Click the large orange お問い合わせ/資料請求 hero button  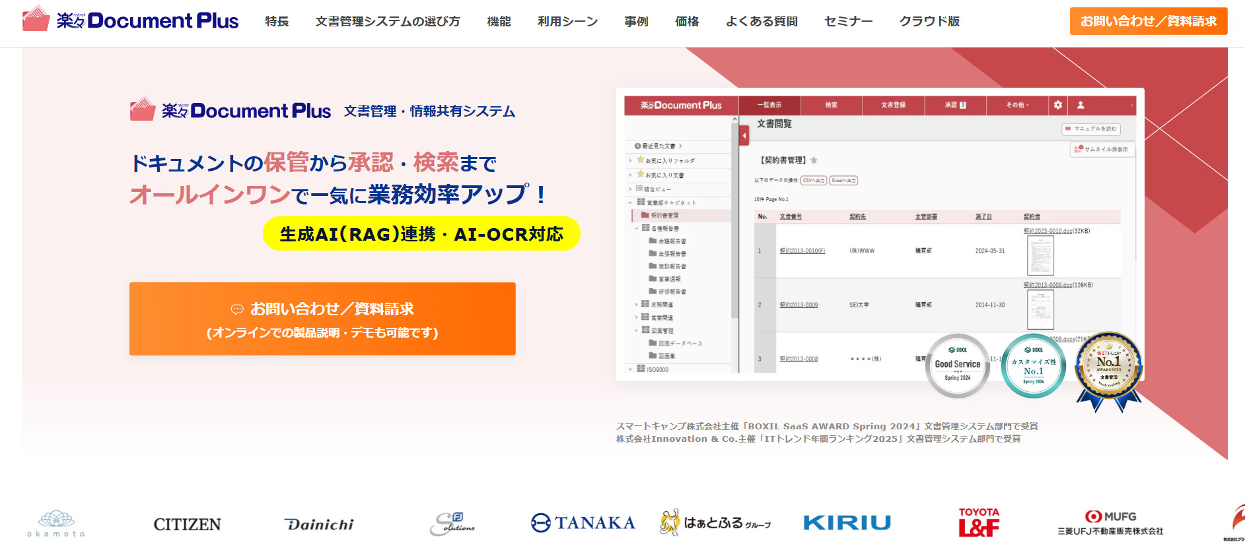tap(322, 319)
